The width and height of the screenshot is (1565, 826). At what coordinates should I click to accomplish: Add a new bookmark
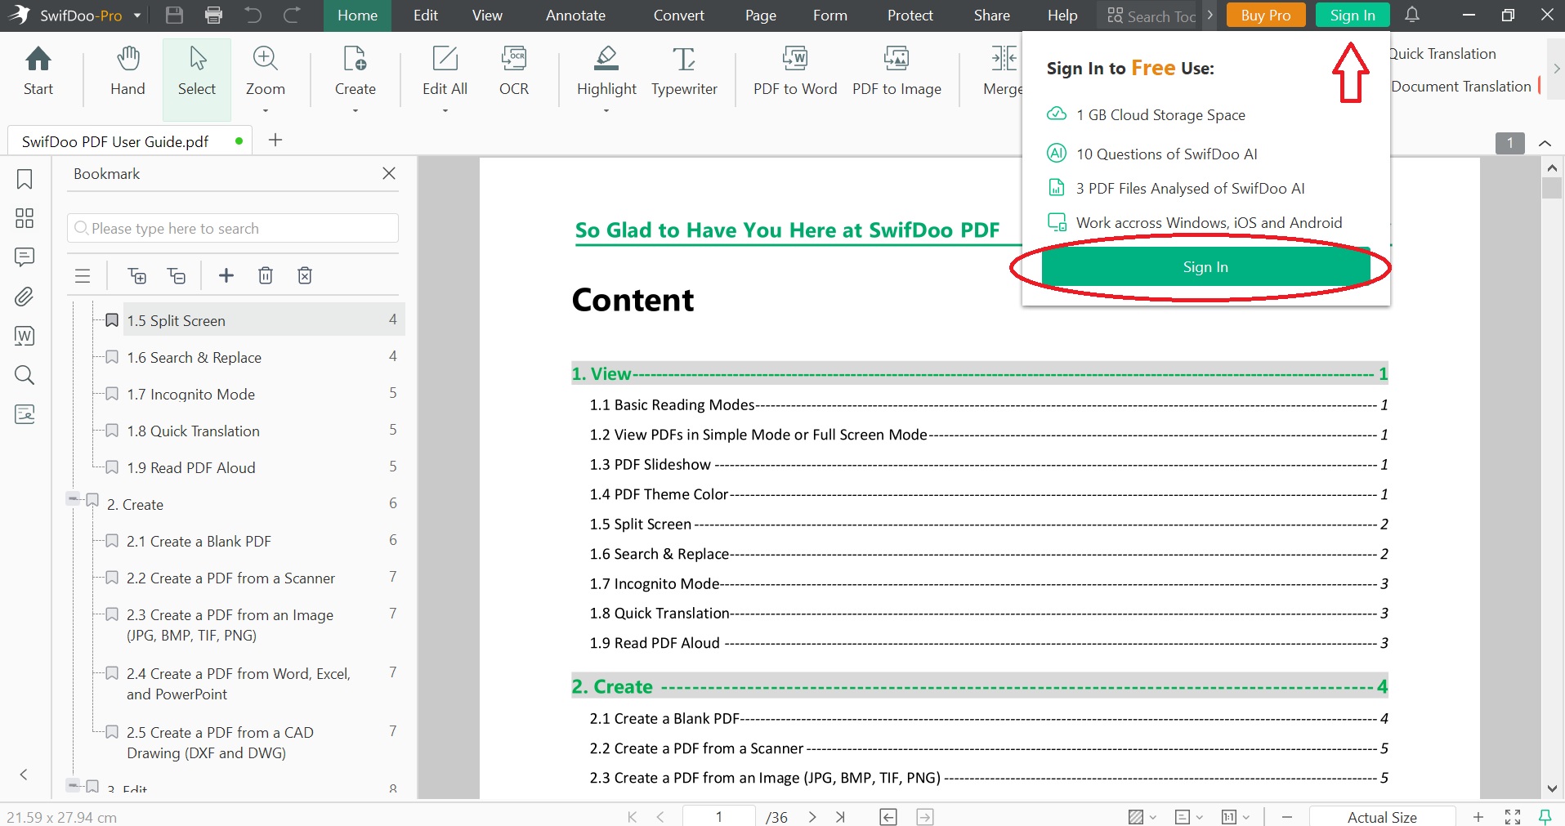(x=226, y=275)
